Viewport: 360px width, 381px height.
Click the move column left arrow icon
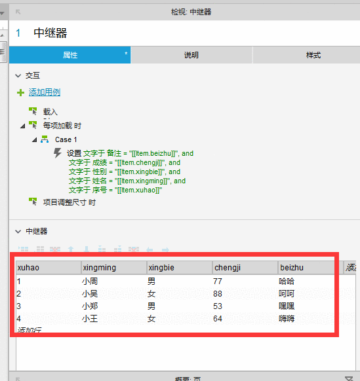pyautogui.click(x=150, y=249)
